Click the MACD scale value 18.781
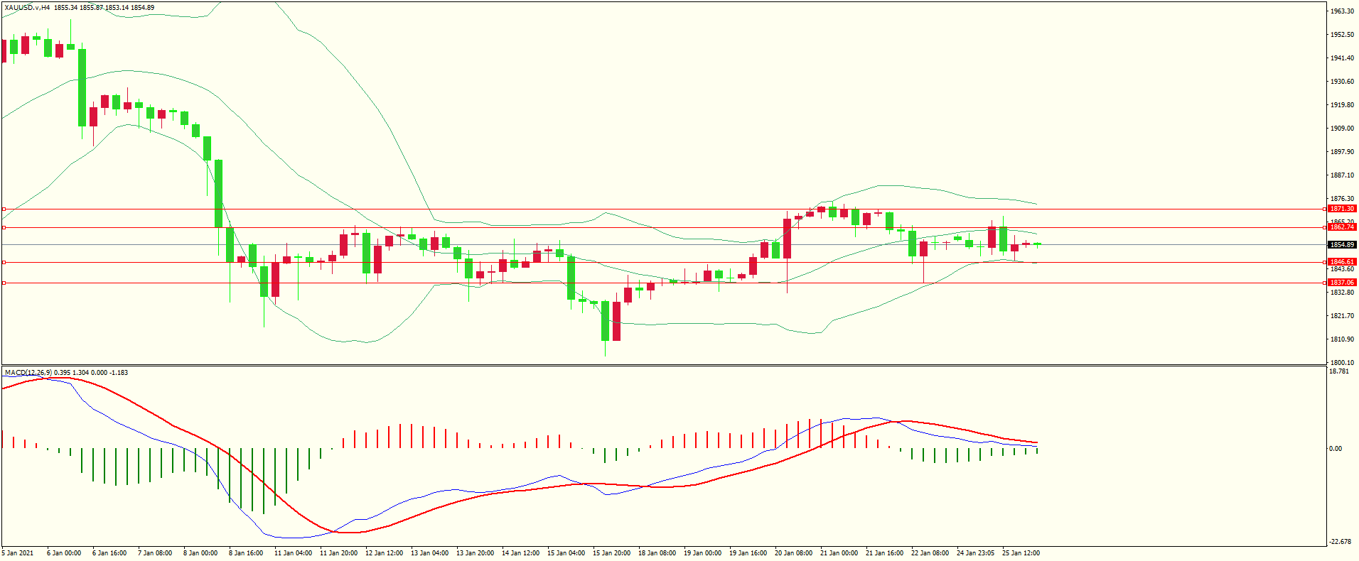This screenshot has height=561, width=1359. 1339,371
